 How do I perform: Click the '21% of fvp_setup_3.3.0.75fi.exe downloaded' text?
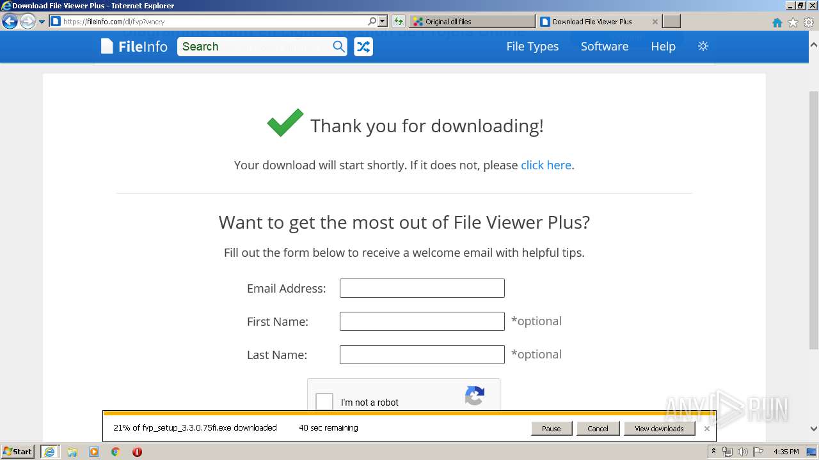pos(195,428)
